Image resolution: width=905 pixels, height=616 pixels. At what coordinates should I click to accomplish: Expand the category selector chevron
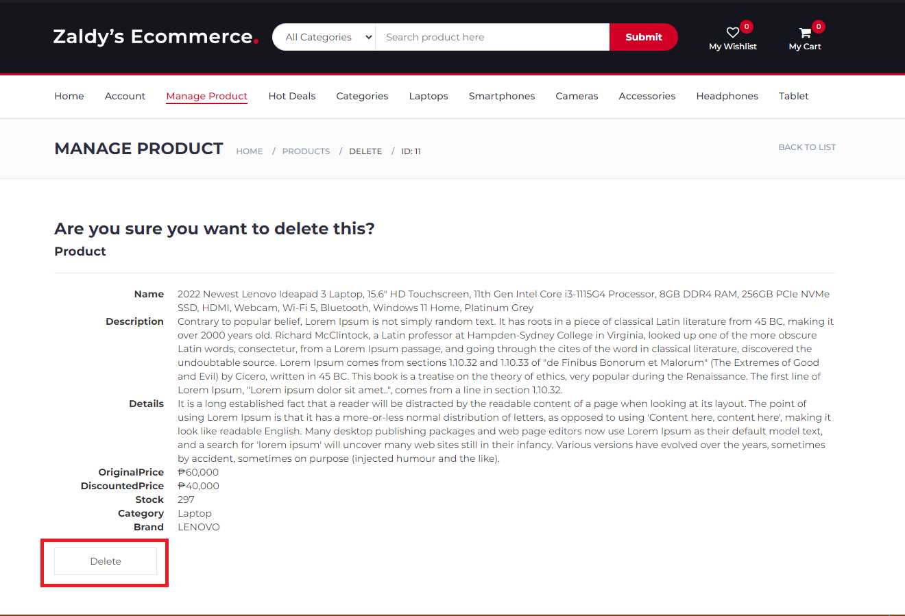point(368,37)
